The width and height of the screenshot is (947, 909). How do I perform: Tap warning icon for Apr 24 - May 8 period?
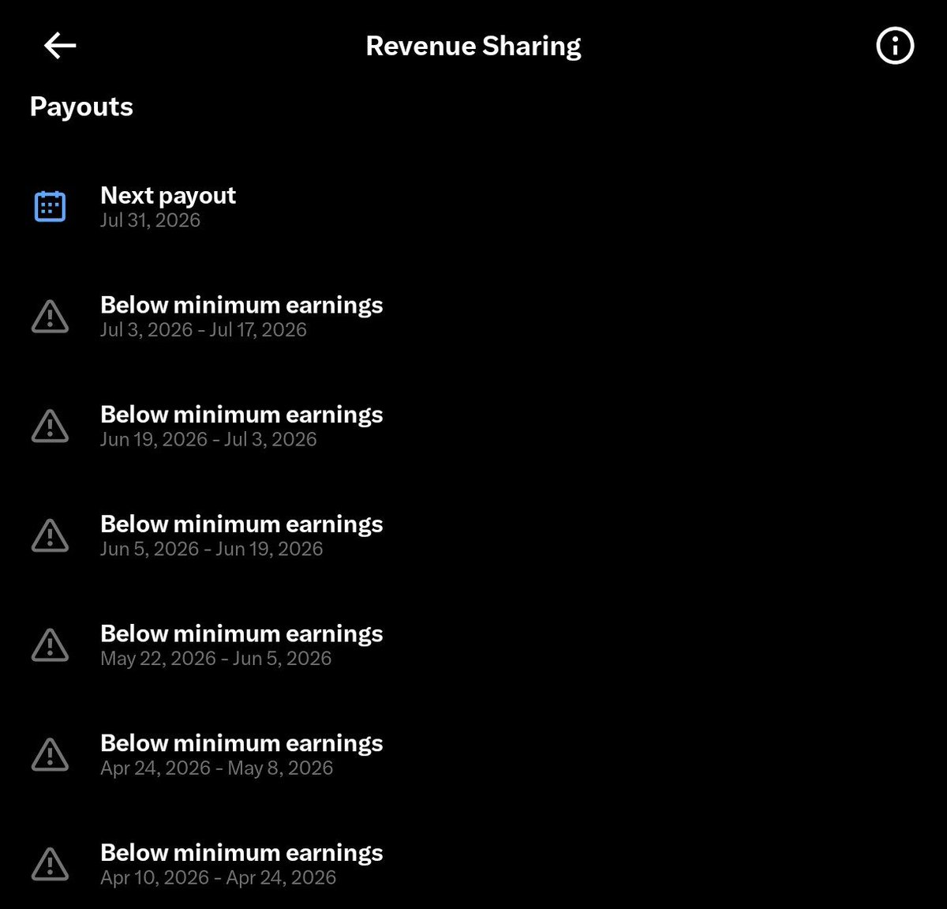click(50, 754)
